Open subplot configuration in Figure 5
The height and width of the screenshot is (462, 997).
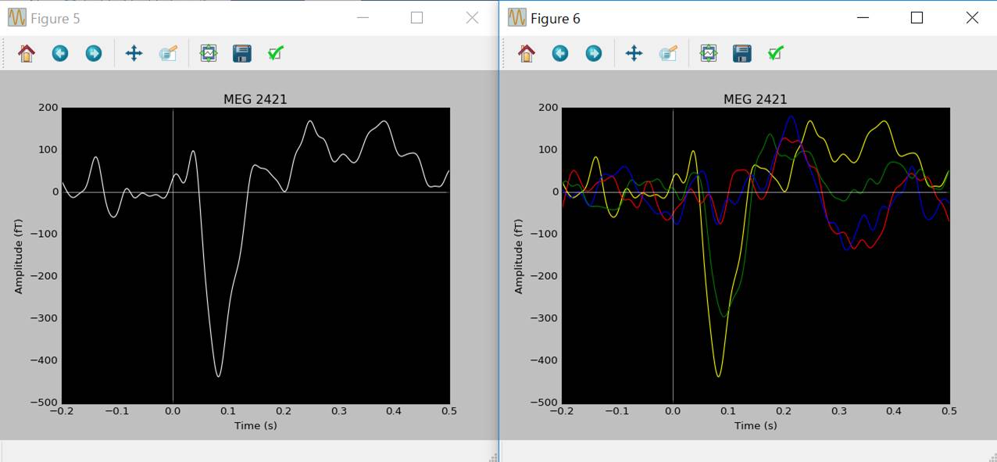[x=209, y=53]
